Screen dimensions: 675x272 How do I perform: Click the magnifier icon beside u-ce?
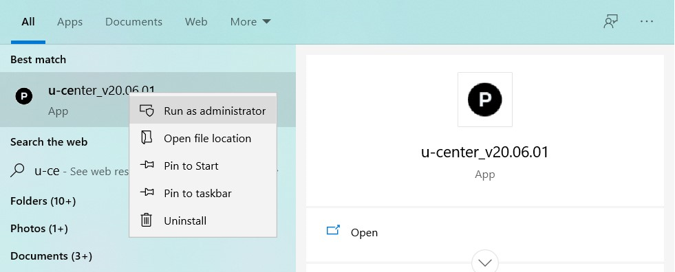17,171
